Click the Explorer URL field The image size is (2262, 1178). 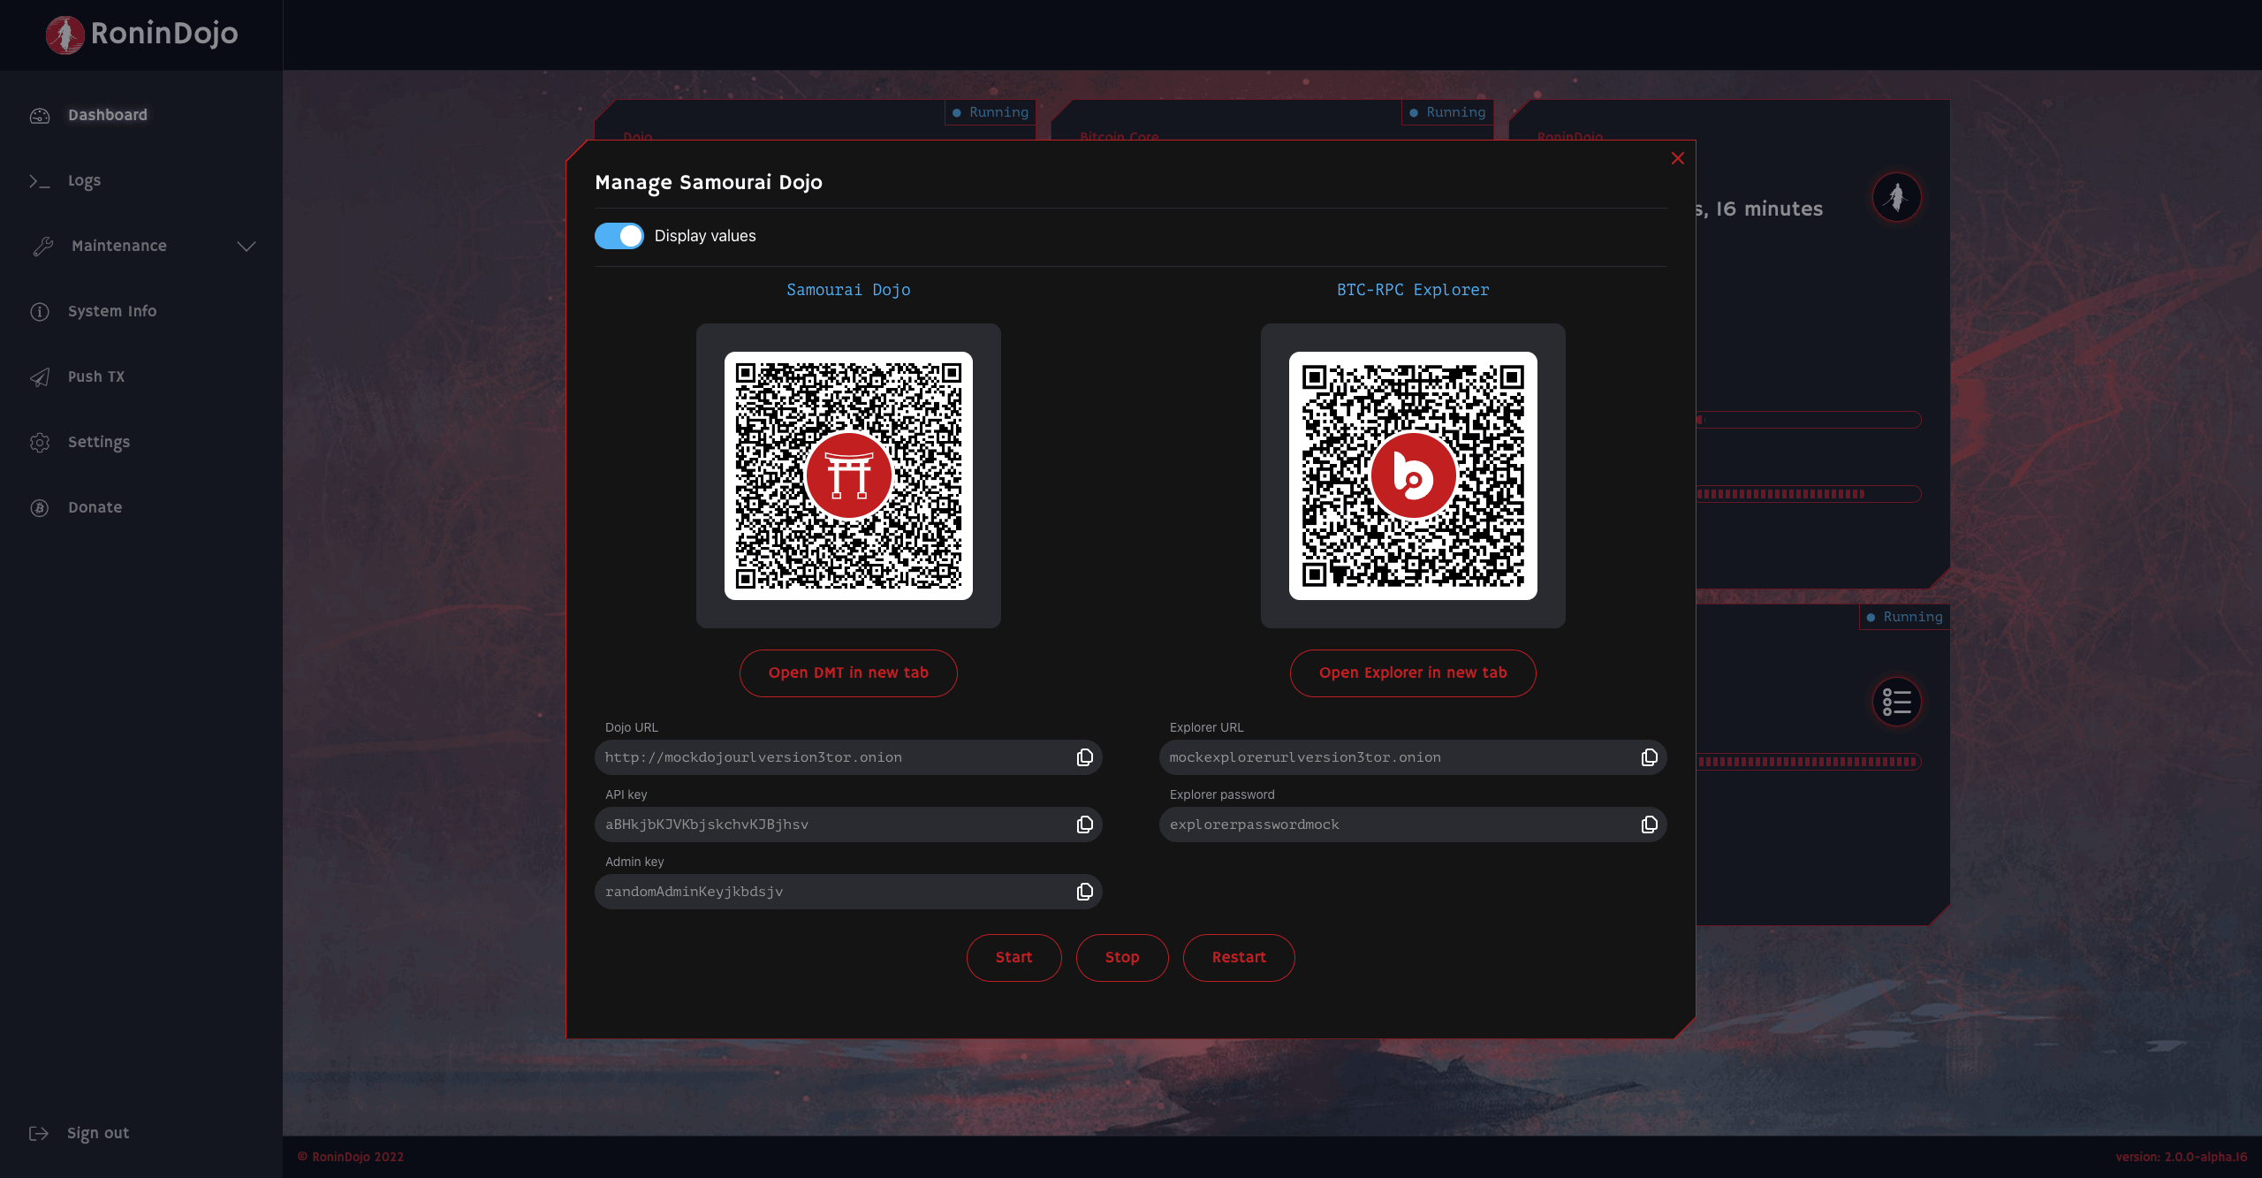(1413, 757)
